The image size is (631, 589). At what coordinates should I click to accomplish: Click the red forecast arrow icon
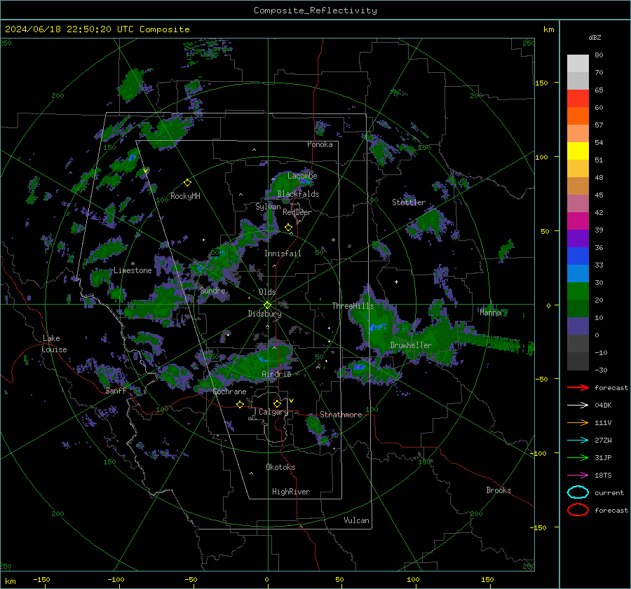coord(578,387)
